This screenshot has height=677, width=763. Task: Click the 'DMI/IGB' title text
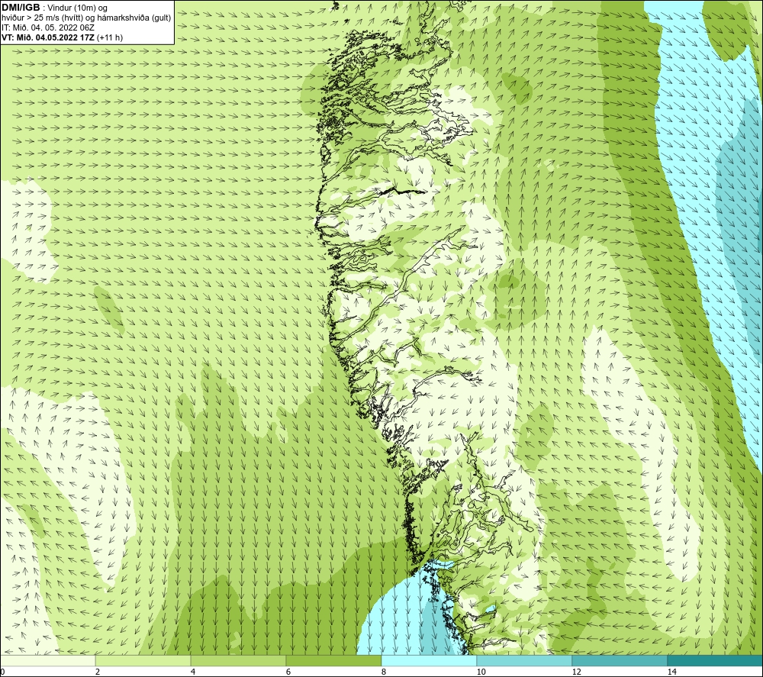[21, 8]
